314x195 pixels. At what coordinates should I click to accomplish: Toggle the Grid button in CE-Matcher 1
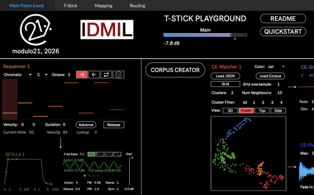click(x=225, y=84)
